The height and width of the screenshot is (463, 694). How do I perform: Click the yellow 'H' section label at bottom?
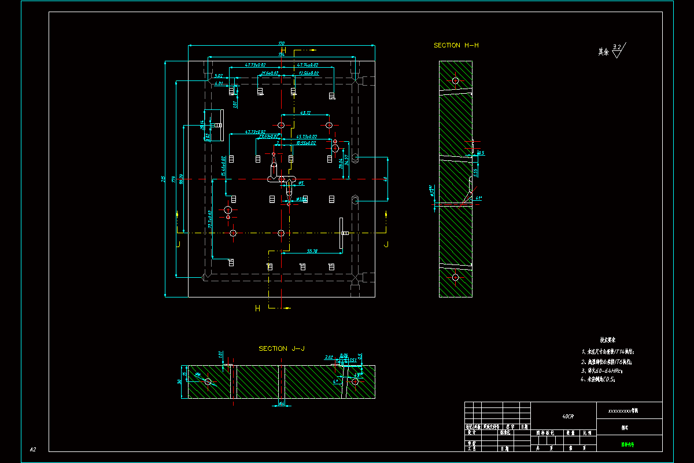258,308
